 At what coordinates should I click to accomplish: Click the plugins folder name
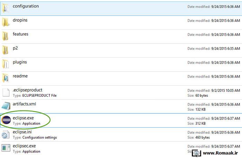[20, 62]
